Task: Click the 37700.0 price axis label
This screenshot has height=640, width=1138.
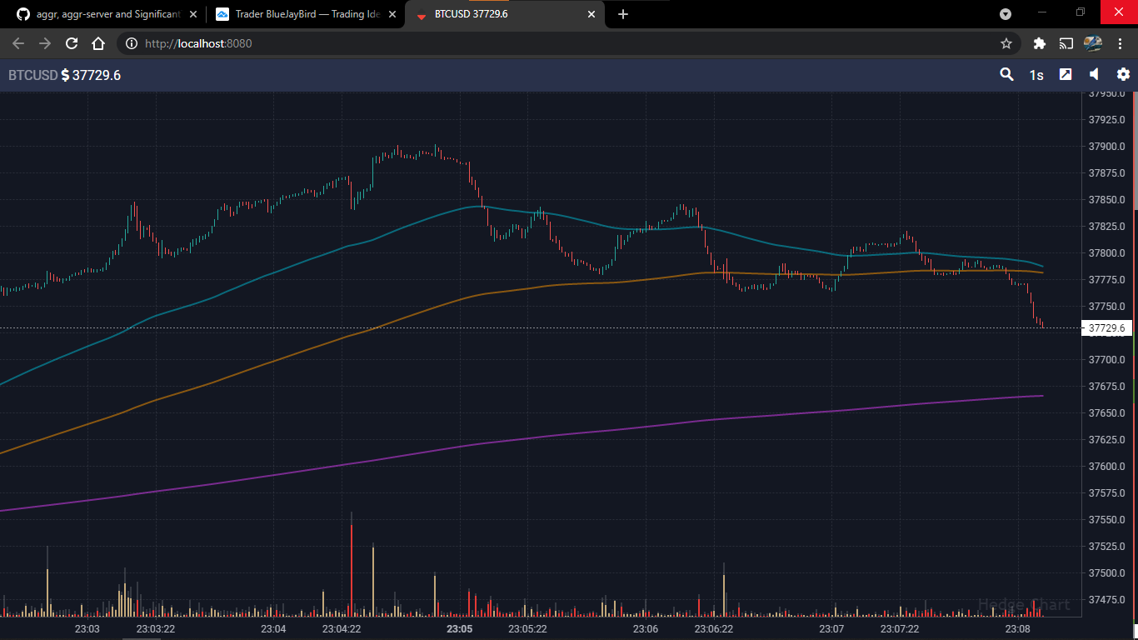Action: [1106, 360]
